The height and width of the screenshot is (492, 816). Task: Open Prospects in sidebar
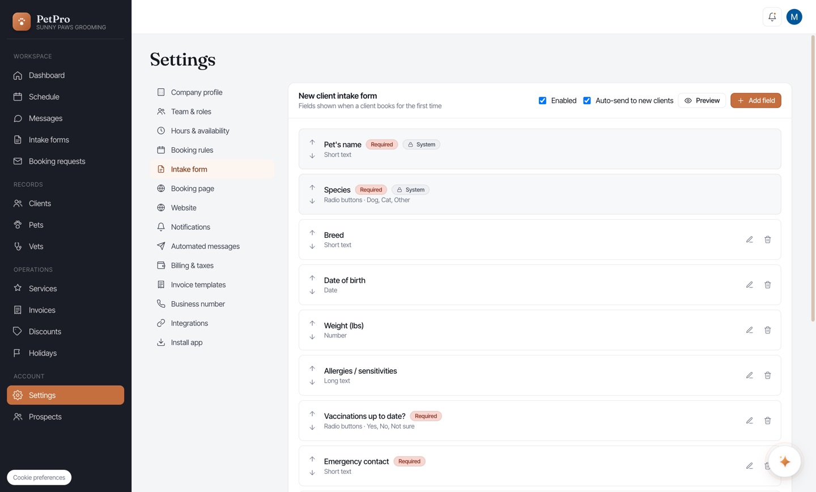65,417
